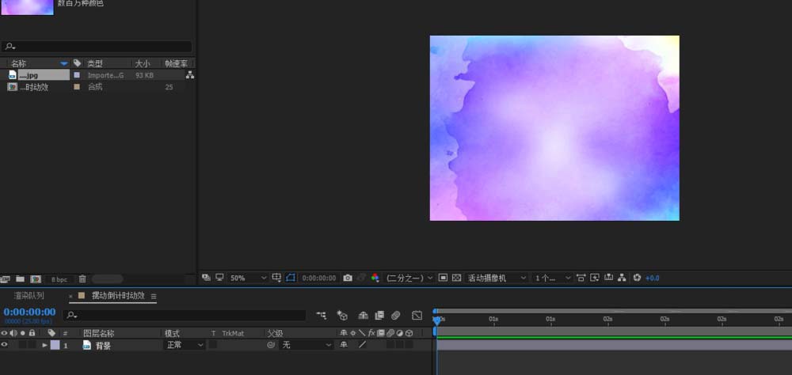The image size is (792, 375).
Task: Enable frame blending for all layers
Action: coord(379,316)
